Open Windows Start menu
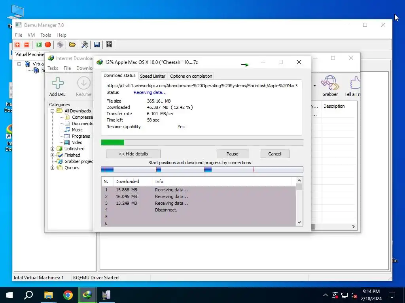This screenshot has height=303, width=405. [9, 295]
